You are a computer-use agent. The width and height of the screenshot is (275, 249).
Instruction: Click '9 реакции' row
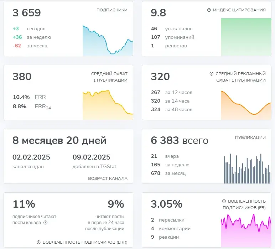tap(165, 237)
